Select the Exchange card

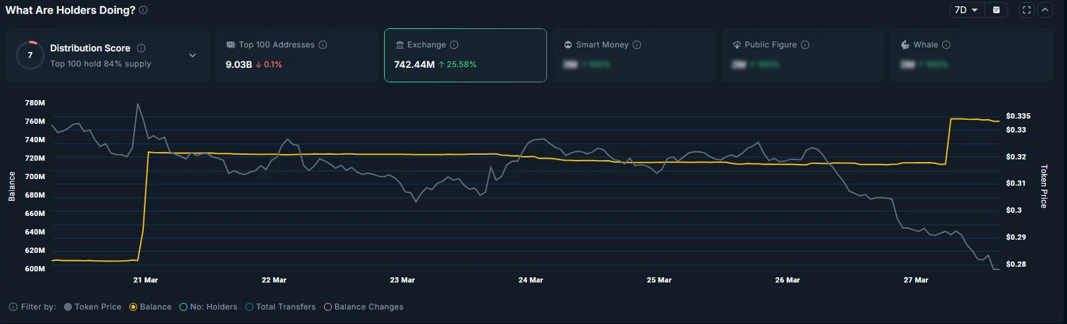pyautogui.click(x=465, y=55)
